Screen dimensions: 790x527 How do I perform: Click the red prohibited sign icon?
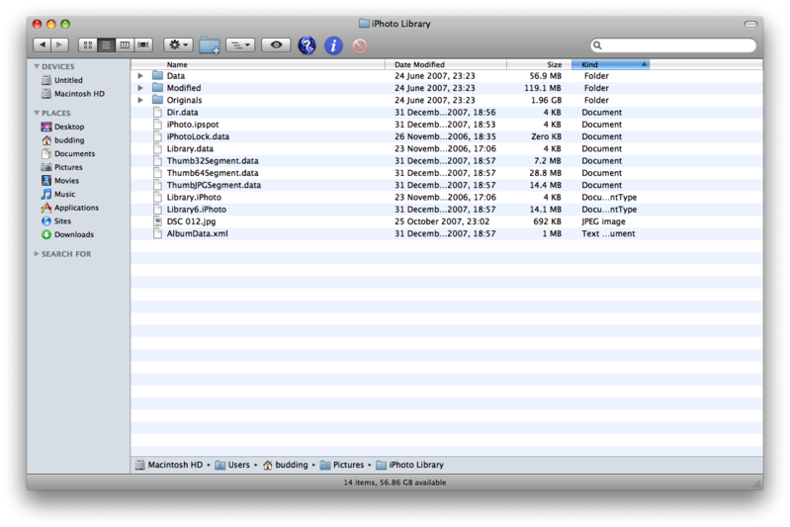pos(360,45)
